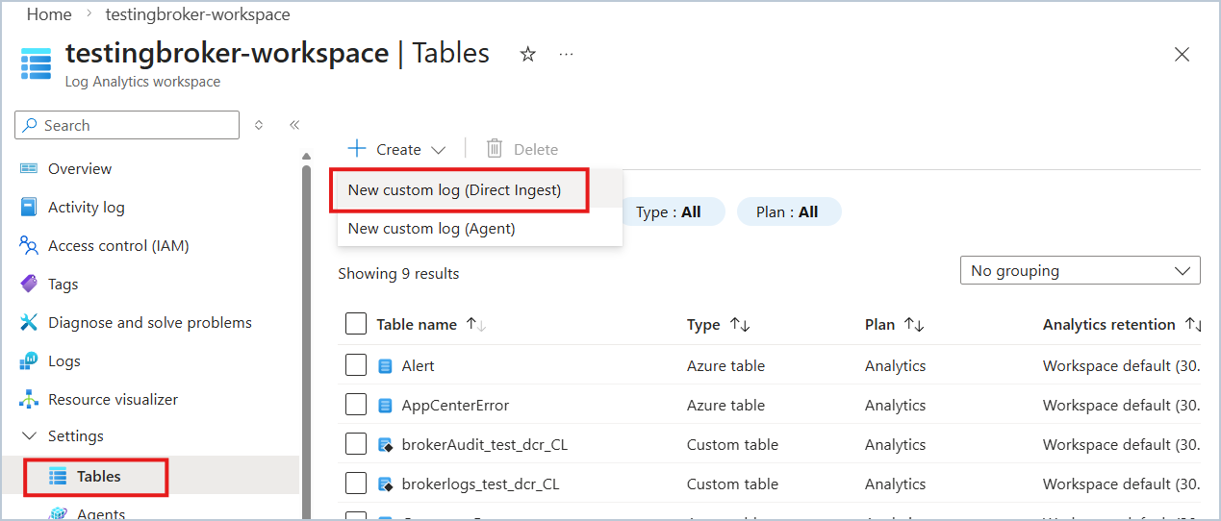Open the Alert table name

click(x=419, y=366)
